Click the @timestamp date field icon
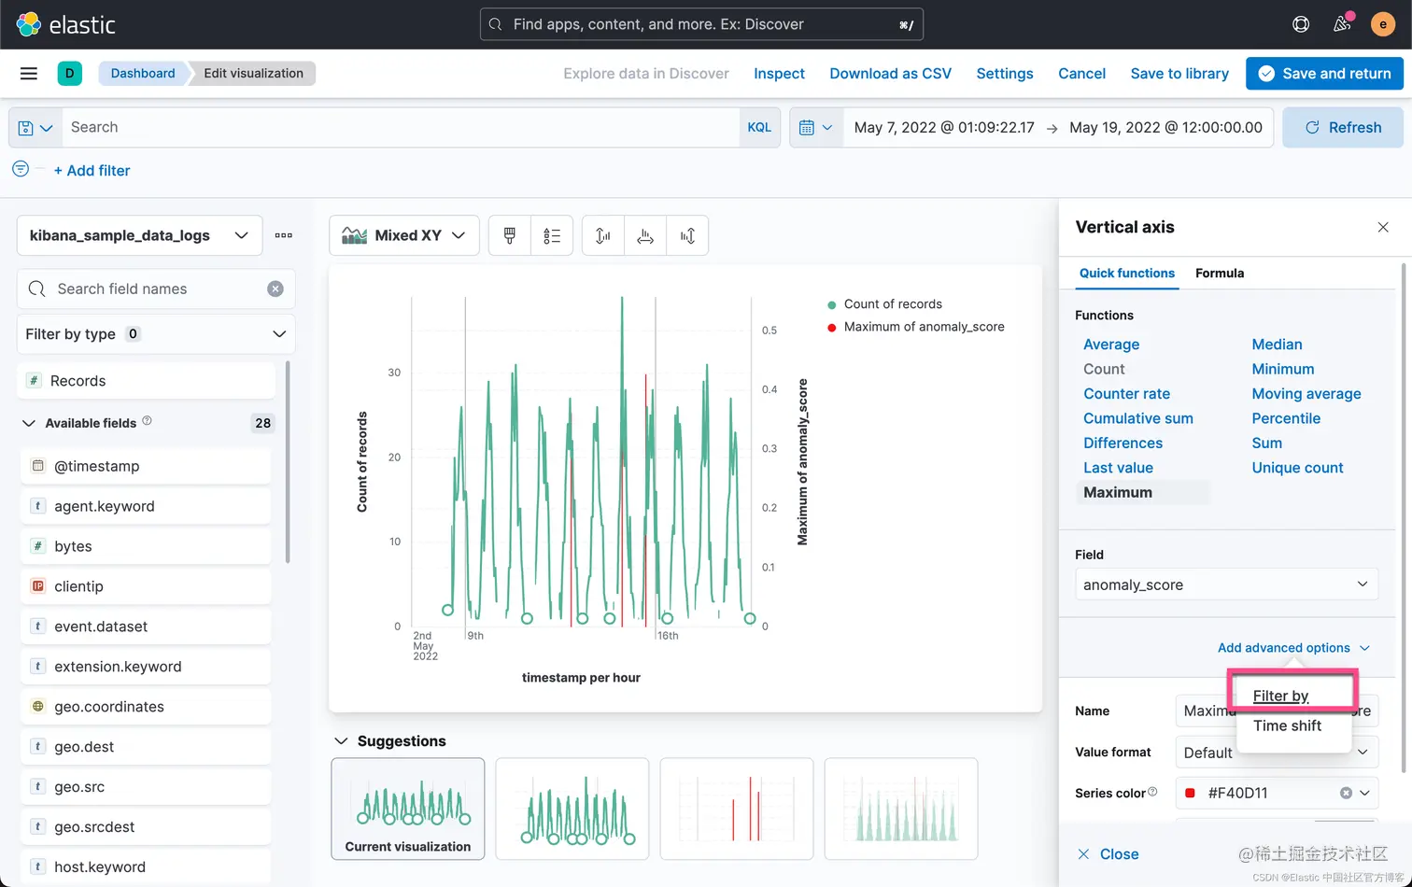This screenshot has width=1412, height=887. pos(38,465)
